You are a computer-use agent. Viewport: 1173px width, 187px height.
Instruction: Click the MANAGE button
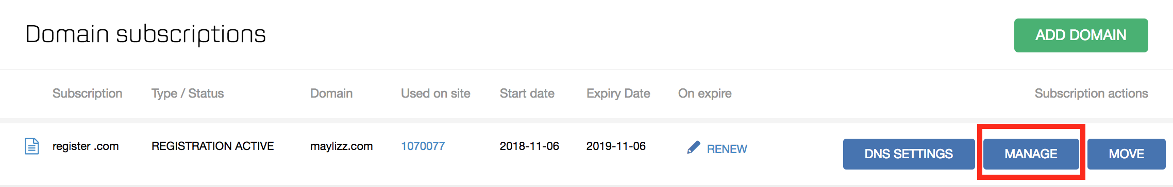(1031, 154)
